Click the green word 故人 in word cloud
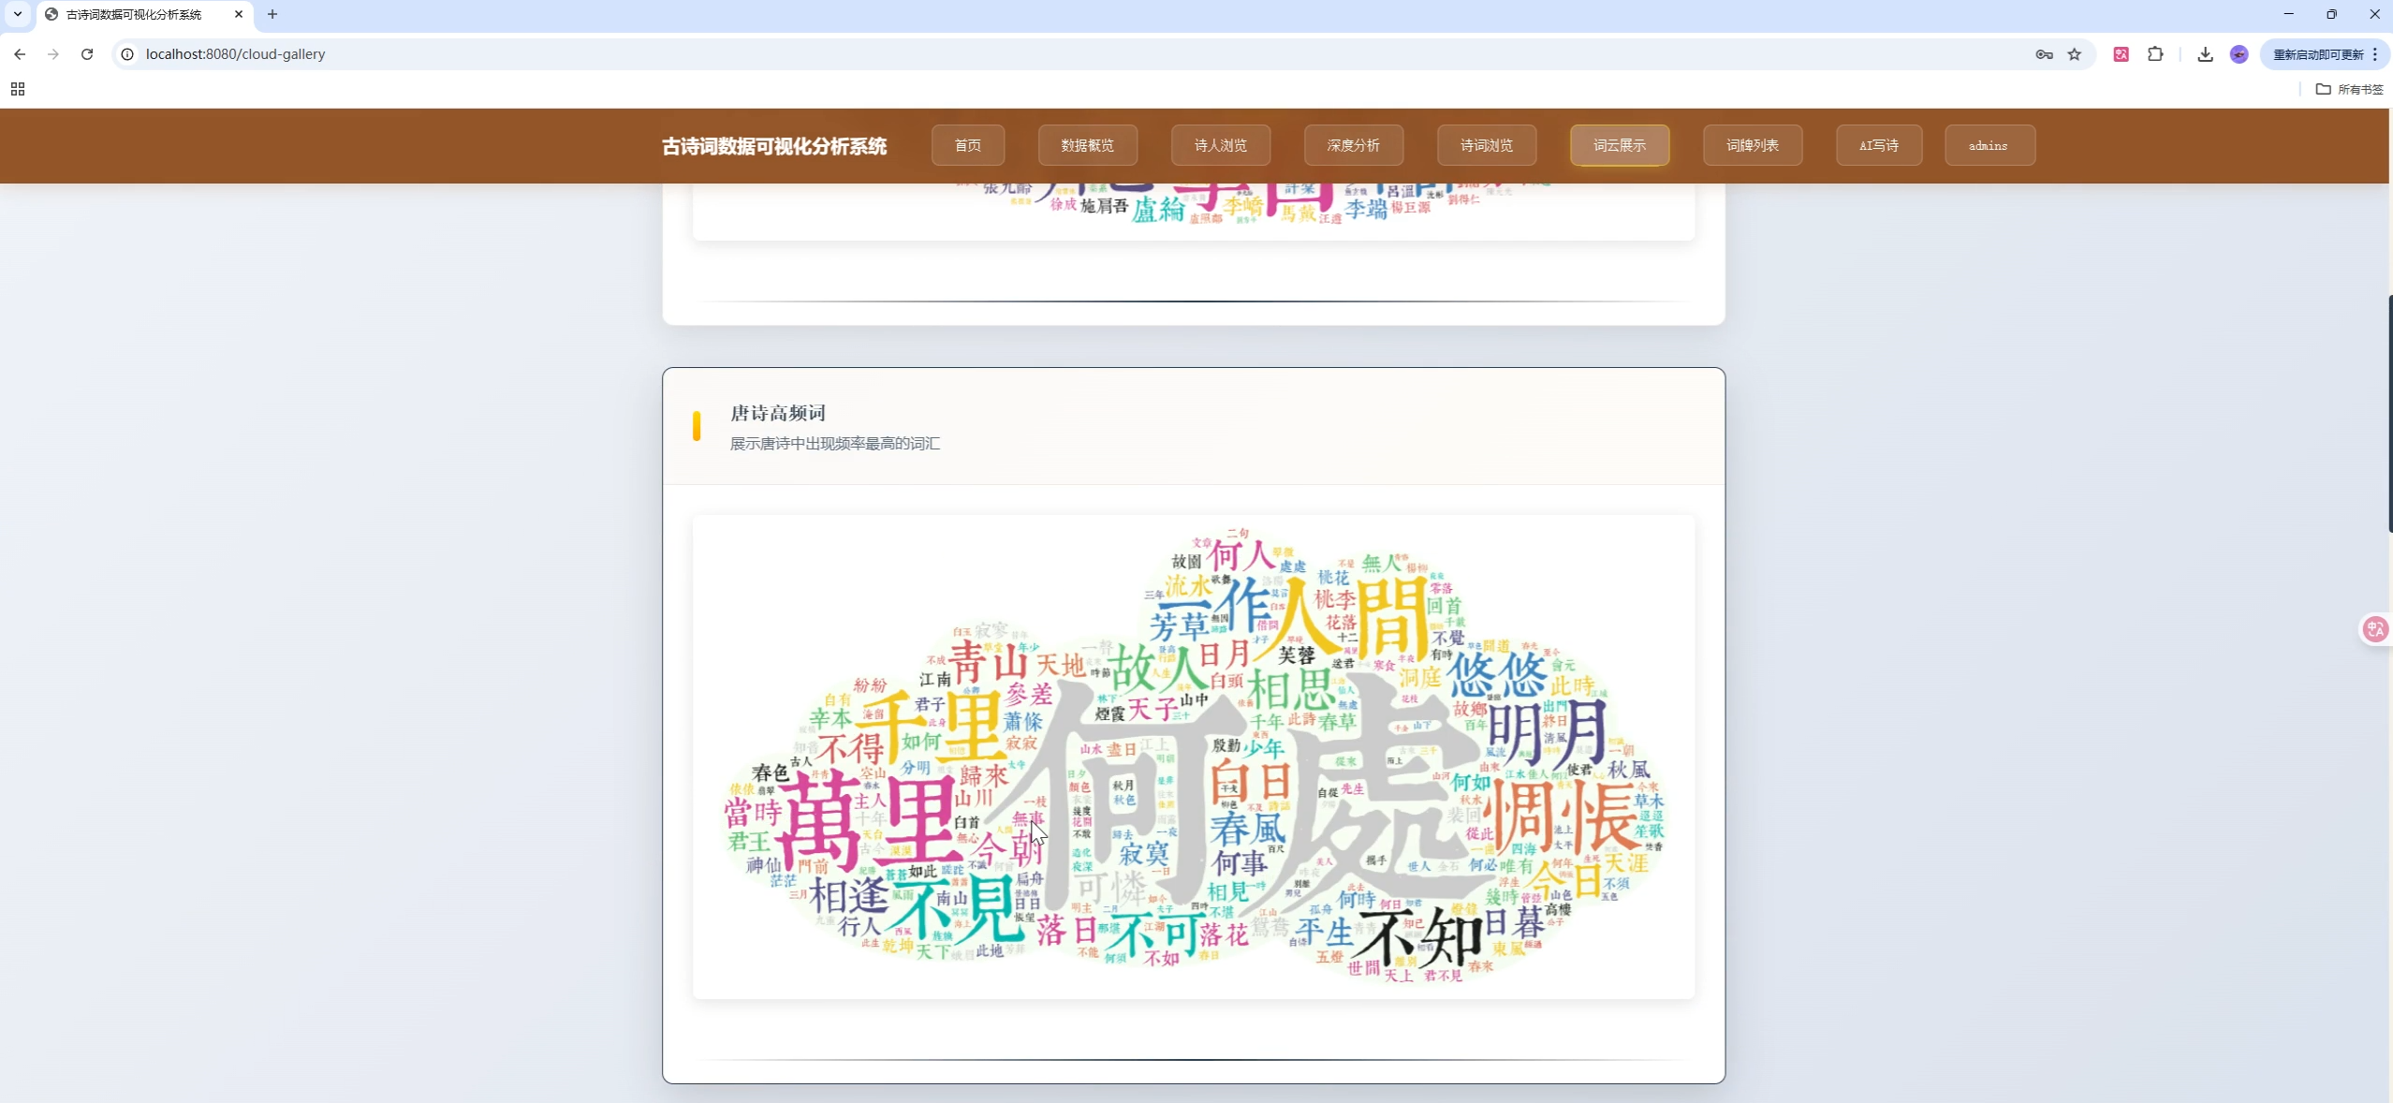The height and width of the screenshot is (1103, 2393). [x=1159, y=667]
